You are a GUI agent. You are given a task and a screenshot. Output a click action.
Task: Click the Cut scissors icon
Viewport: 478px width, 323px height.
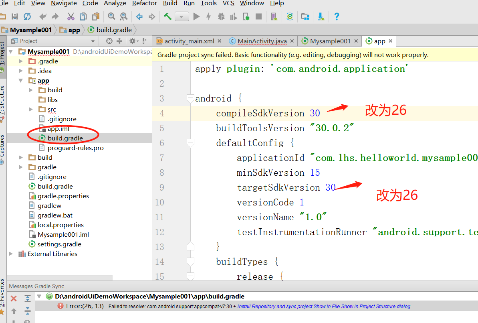point(71,16)
